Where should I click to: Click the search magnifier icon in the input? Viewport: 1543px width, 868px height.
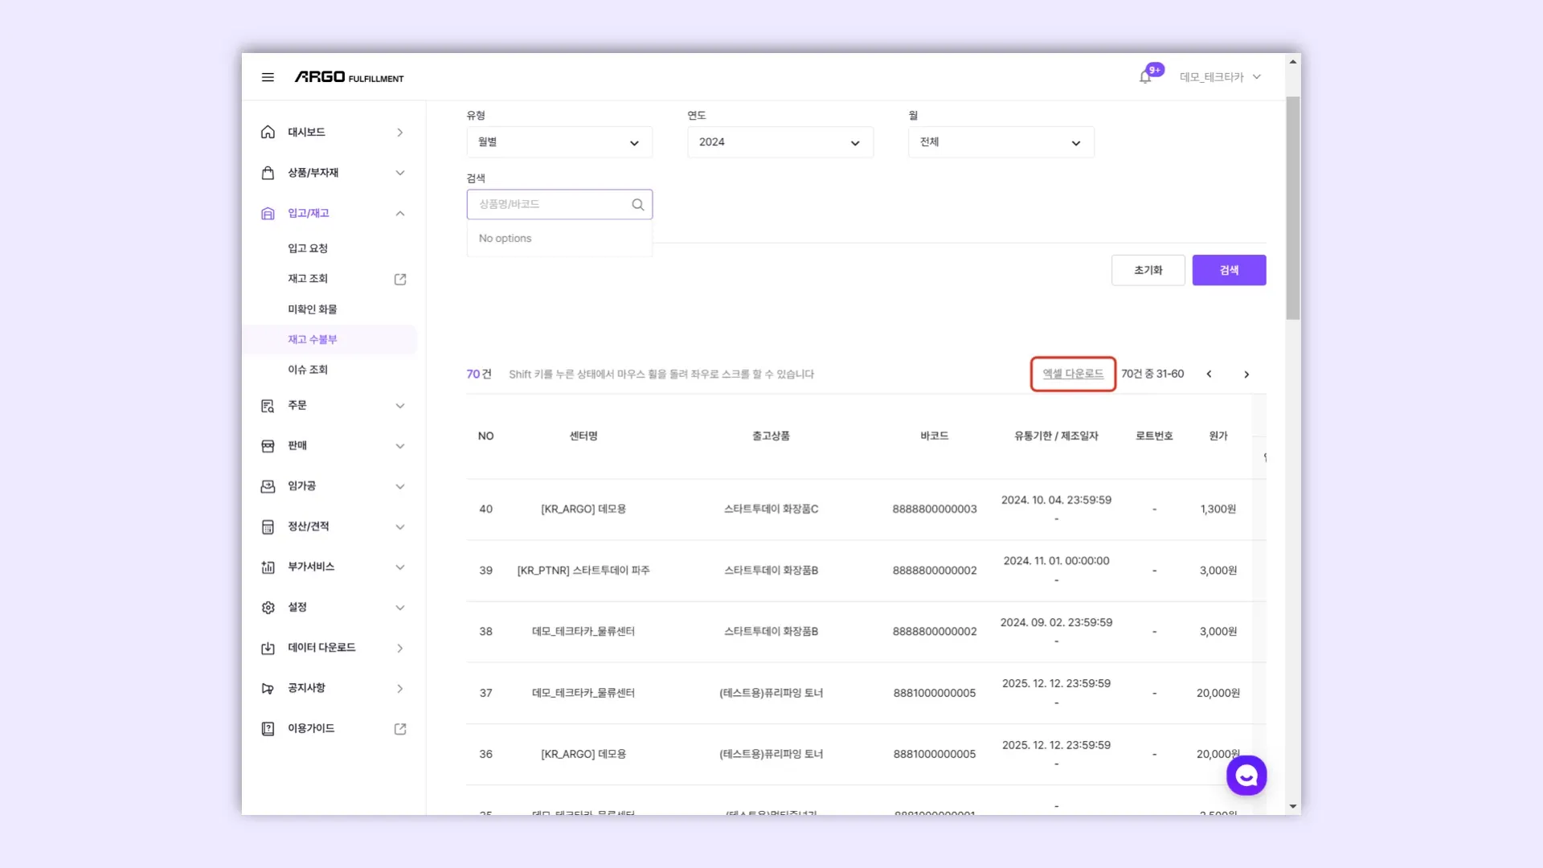tap(638, 205)
